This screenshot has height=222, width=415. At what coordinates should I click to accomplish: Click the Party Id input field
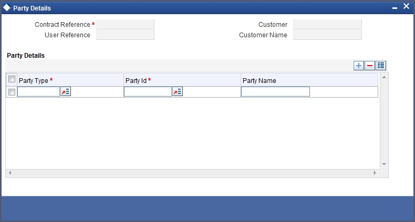[x=148, y=92]
